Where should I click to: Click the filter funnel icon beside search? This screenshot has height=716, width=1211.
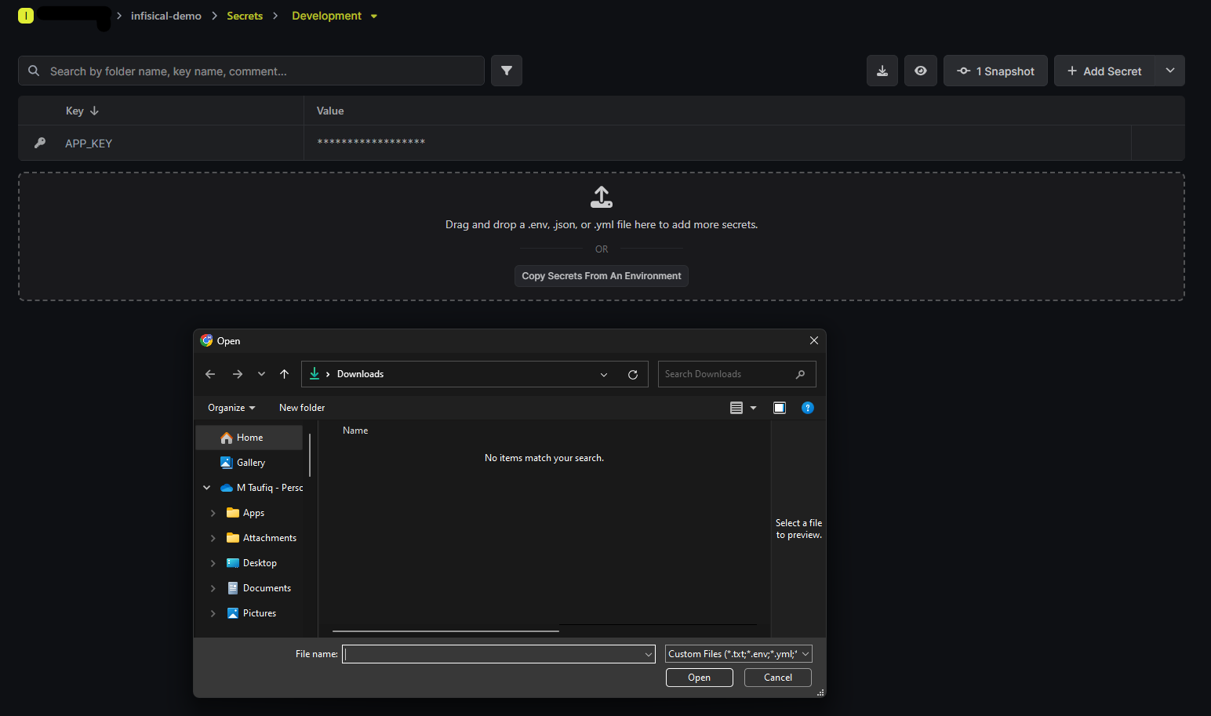507,71
